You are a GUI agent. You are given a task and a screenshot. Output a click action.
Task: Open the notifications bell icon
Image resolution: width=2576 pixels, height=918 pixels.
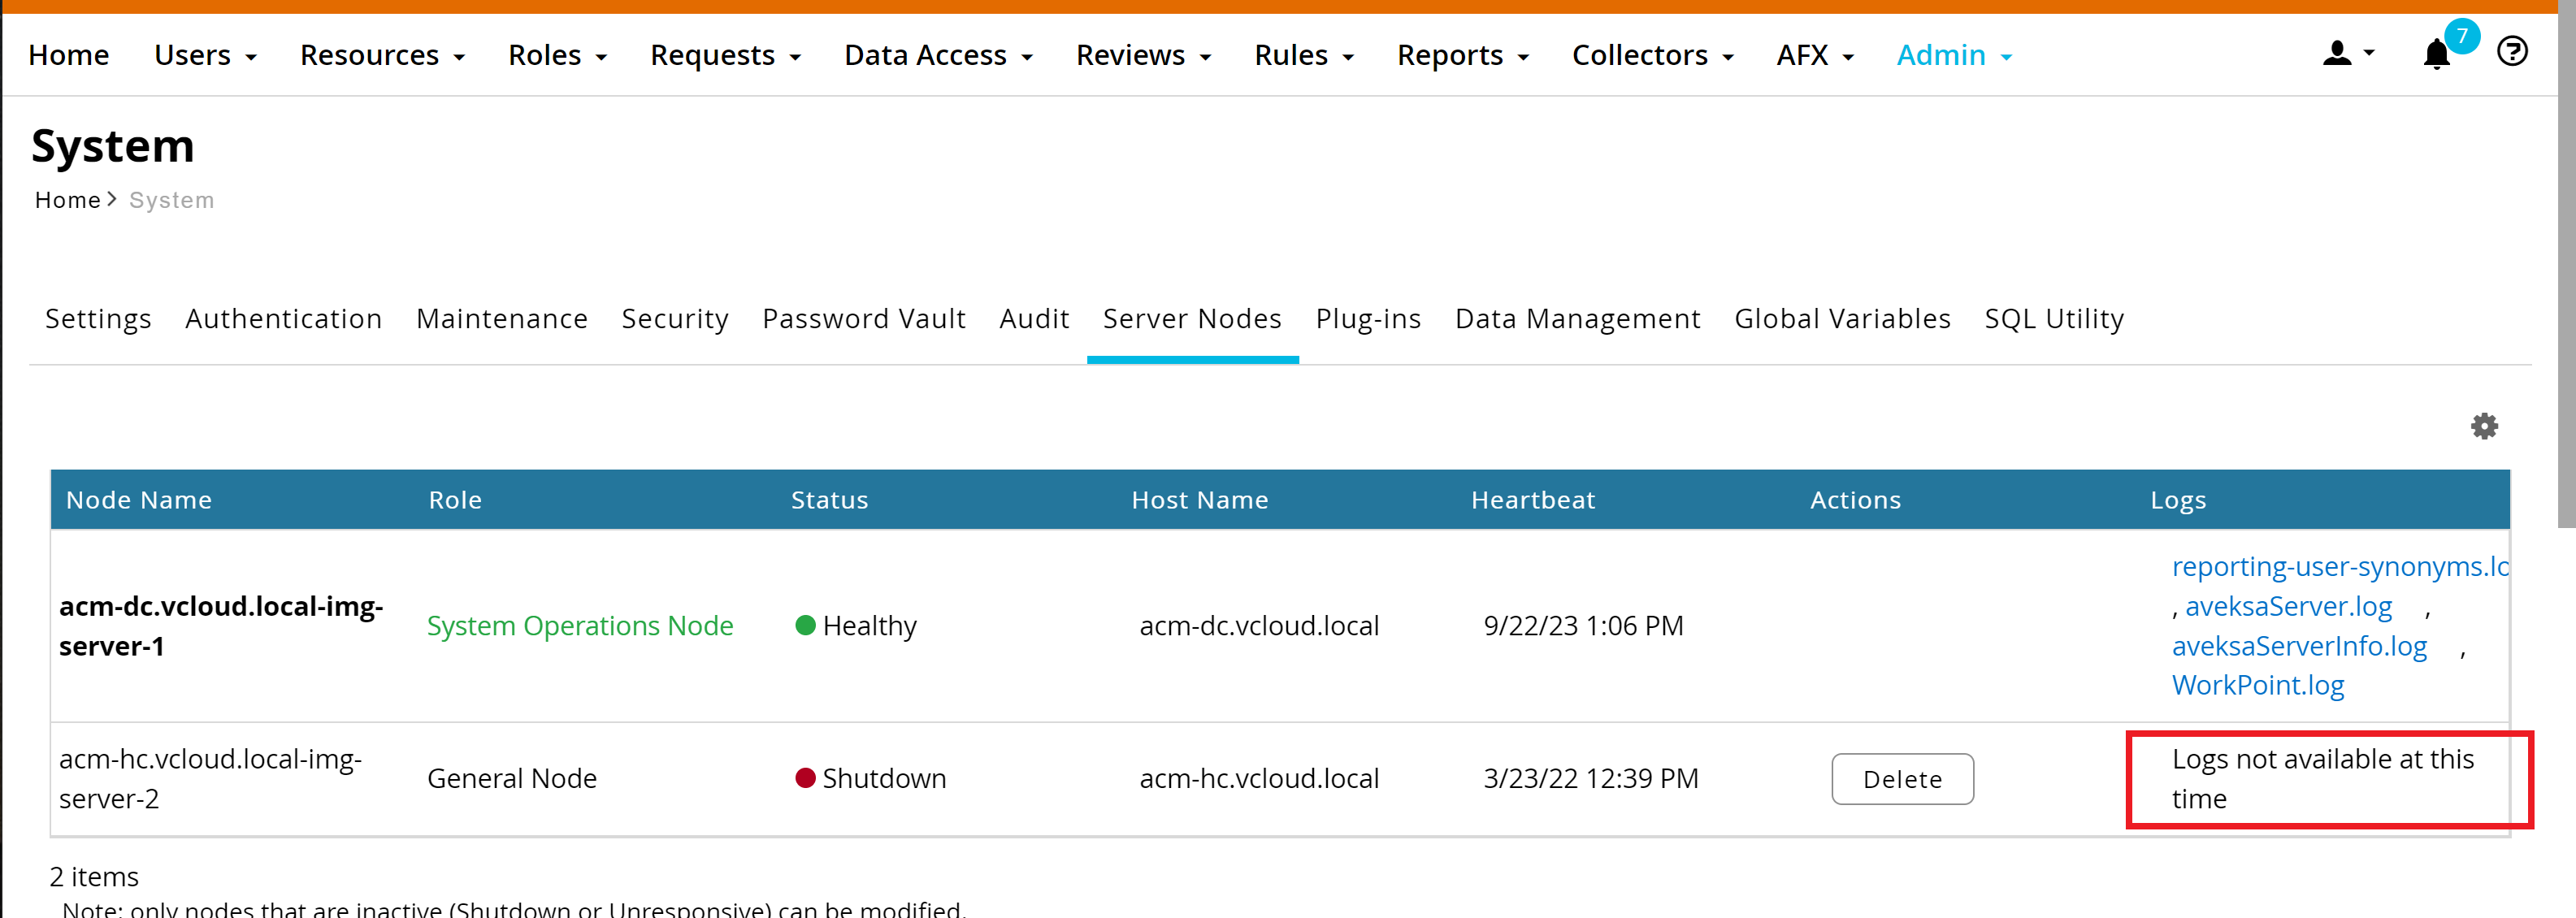[x=2436, y=54]
